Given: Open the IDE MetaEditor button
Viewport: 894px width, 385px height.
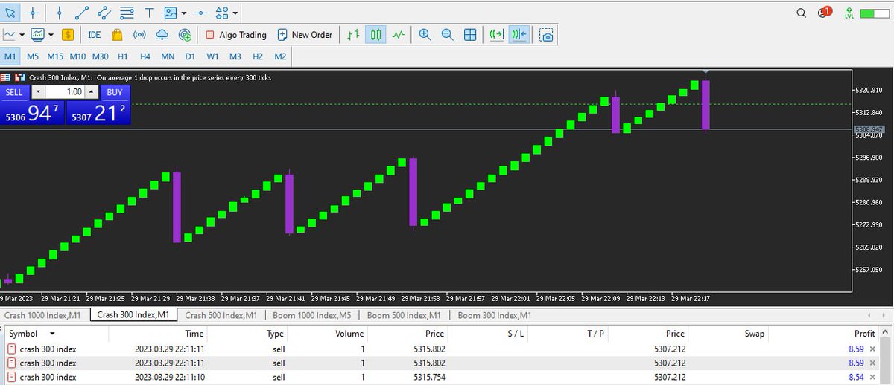Looking at the screenshot, I should coord(95,35).
